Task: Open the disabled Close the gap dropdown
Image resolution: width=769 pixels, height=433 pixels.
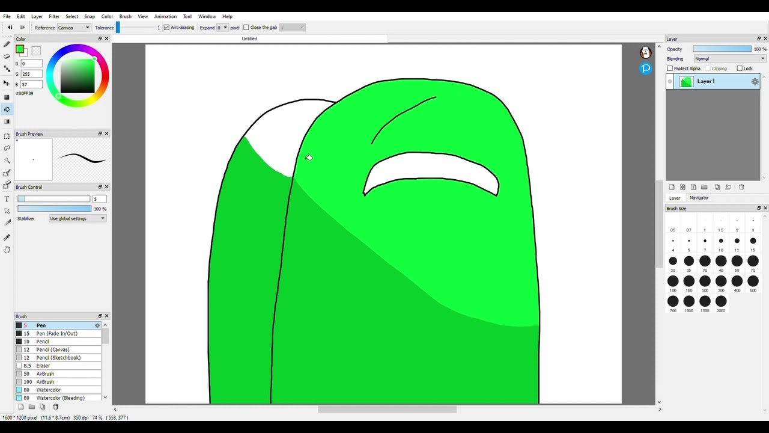Action: click(292, 28)
